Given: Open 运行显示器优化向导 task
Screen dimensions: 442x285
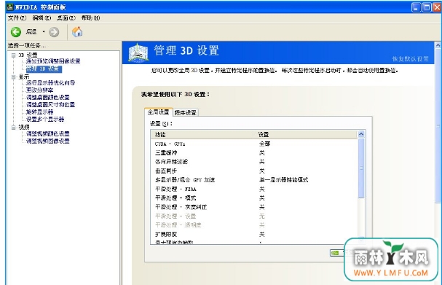Looking at the screenshot, I should (50, 82).
